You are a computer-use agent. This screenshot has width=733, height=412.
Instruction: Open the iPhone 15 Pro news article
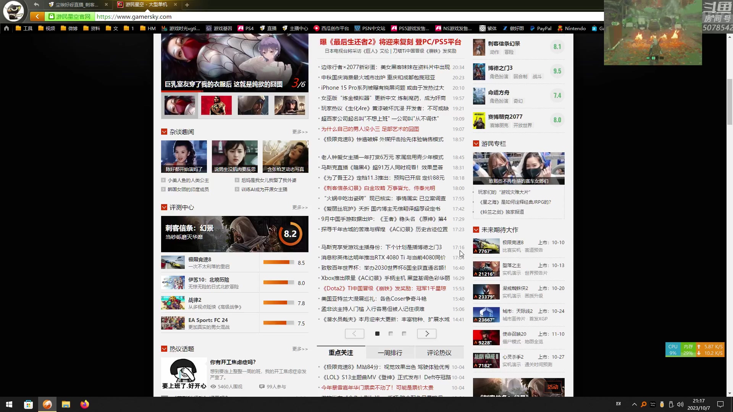382,88
